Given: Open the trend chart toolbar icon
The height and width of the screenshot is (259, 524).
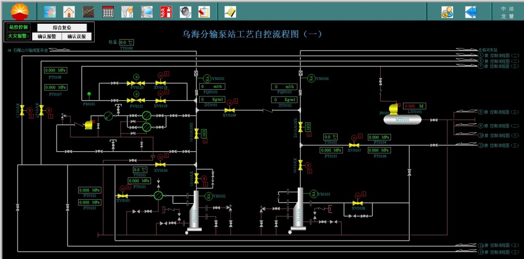Looking at the screenshot, I should (x=88, y=11).
